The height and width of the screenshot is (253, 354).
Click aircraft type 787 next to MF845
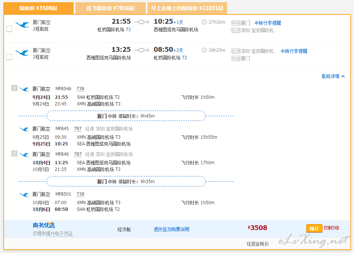[78, 129]
